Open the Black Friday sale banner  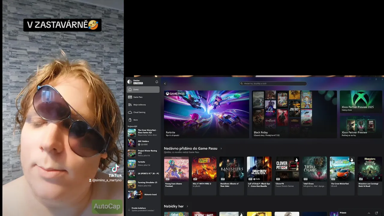[294, 114]
